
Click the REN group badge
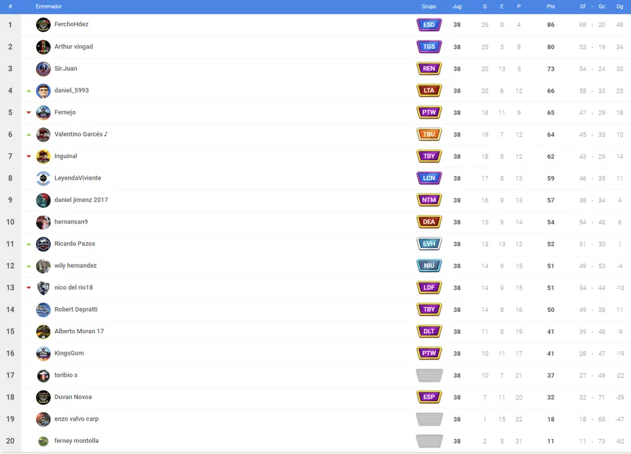click(x=429, y=69)
